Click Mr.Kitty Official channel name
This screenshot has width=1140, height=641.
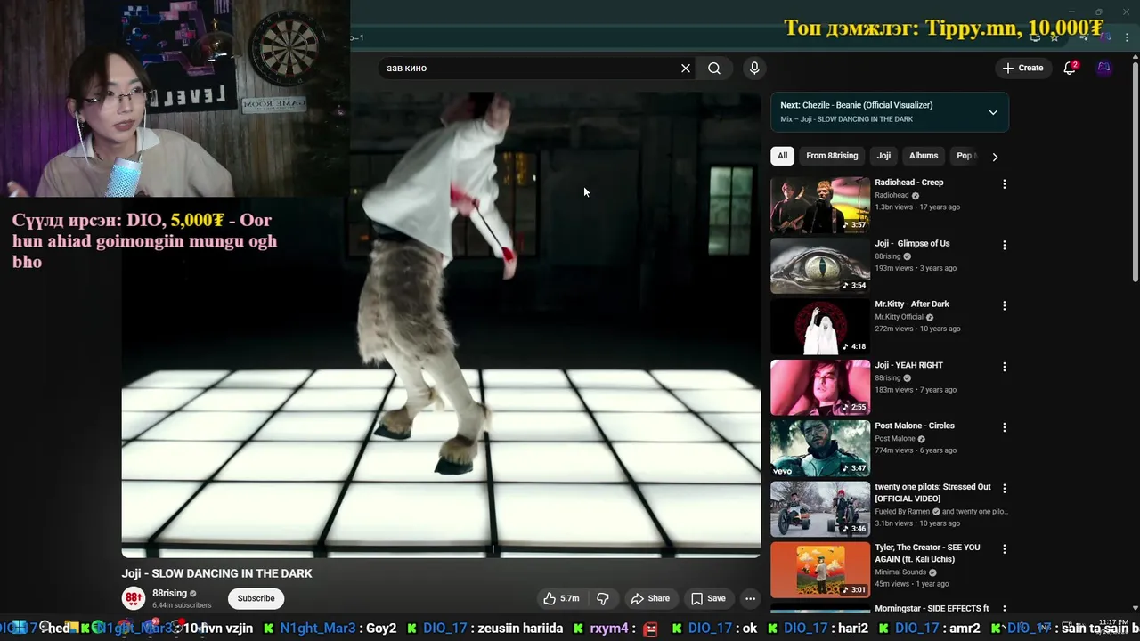pos(900,317)
